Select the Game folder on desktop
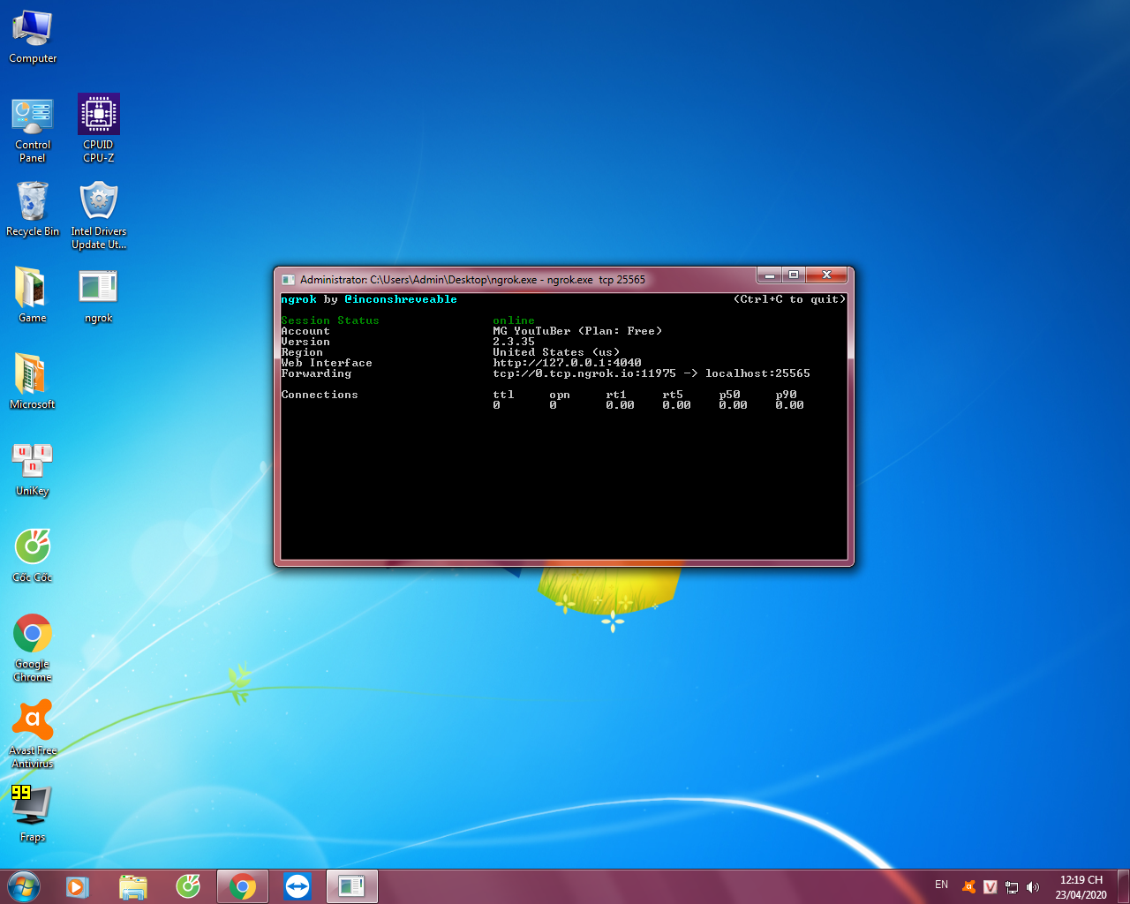 coord(33,288)
